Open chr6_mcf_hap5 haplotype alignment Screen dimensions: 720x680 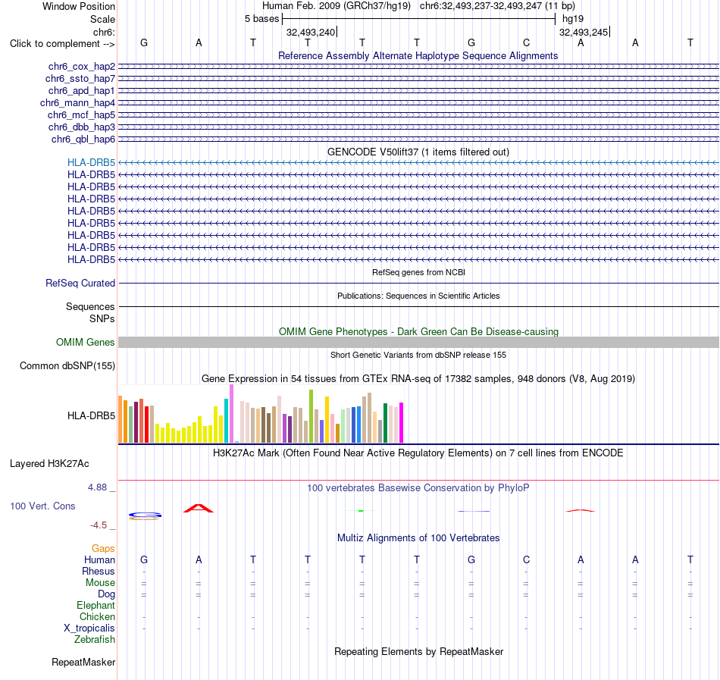81,114
